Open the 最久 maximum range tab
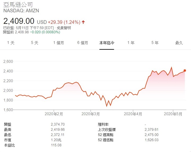Screen dimensions: 191x152 [179, 43]
